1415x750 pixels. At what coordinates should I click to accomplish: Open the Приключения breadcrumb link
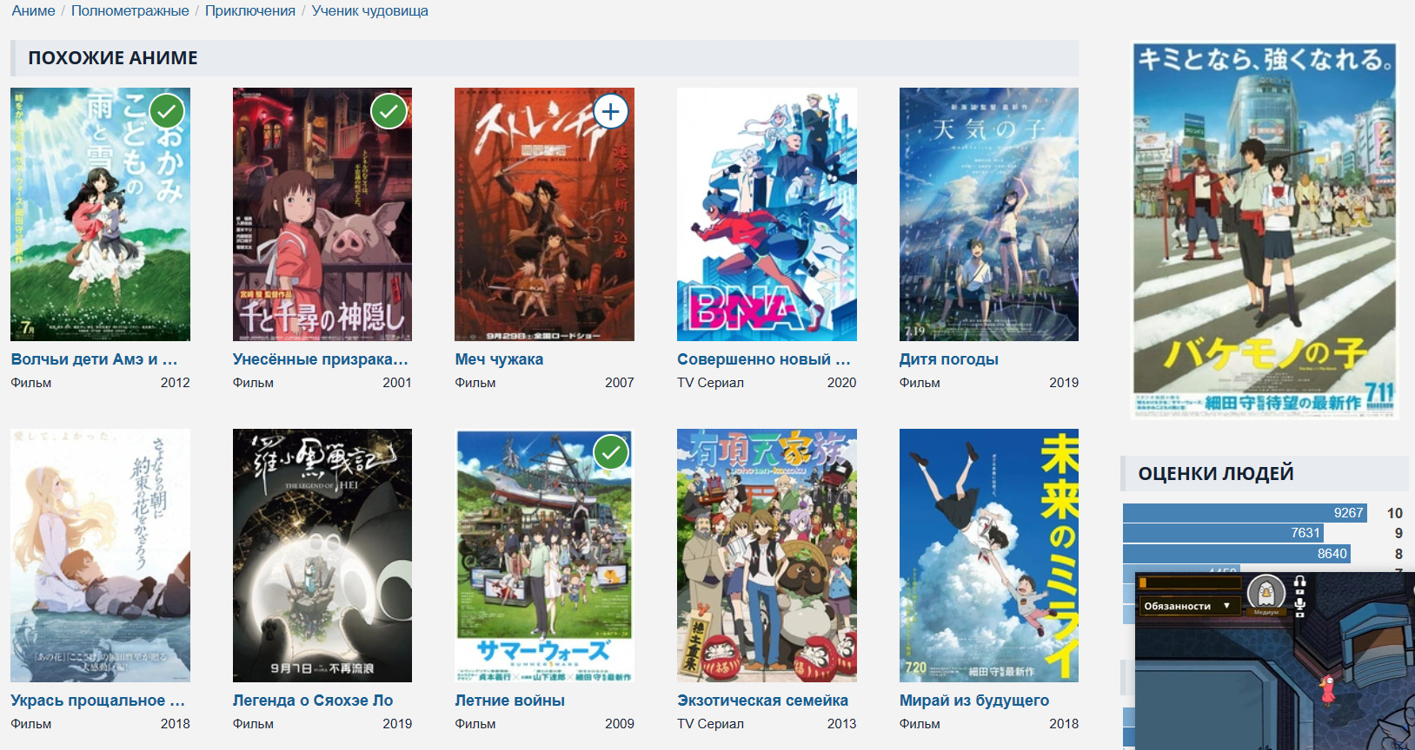[249, 11]
